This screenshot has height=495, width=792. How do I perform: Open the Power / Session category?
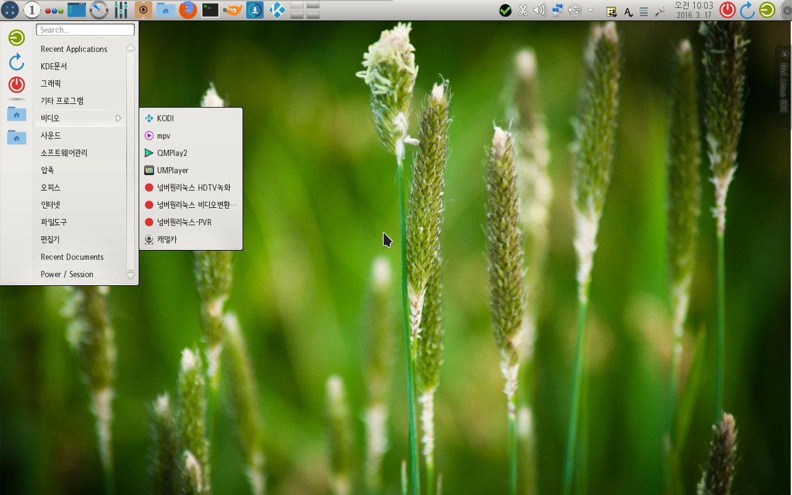80,274
